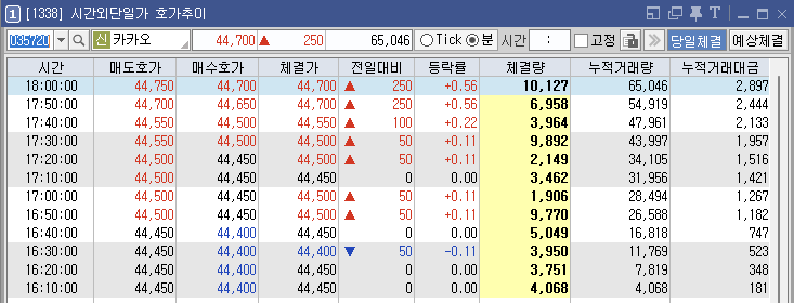Switch to 당일체결 tab button
Viewport: 794px width, 303px height.
697,40
